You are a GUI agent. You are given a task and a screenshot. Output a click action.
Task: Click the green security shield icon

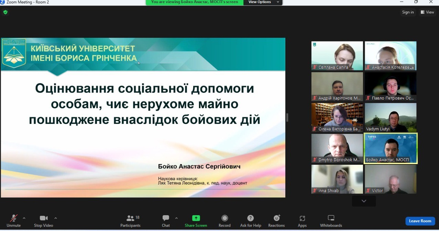point(5,12)
